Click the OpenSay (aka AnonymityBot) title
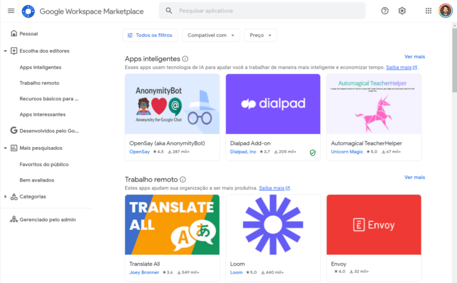The width and height of the screenshot is (457, 283). [167, 143]
